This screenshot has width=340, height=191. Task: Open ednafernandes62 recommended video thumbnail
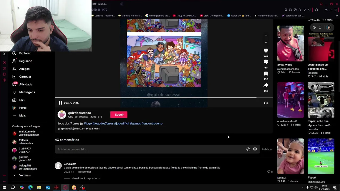pos(290,100)
